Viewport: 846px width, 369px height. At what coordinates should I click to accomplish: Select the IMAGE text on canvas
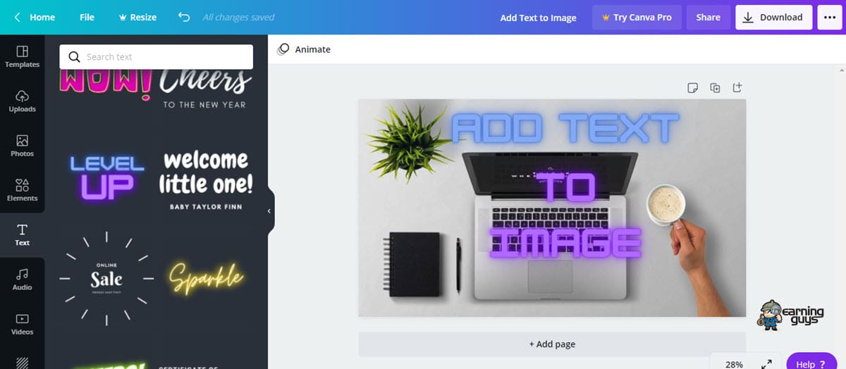[566, 244]
